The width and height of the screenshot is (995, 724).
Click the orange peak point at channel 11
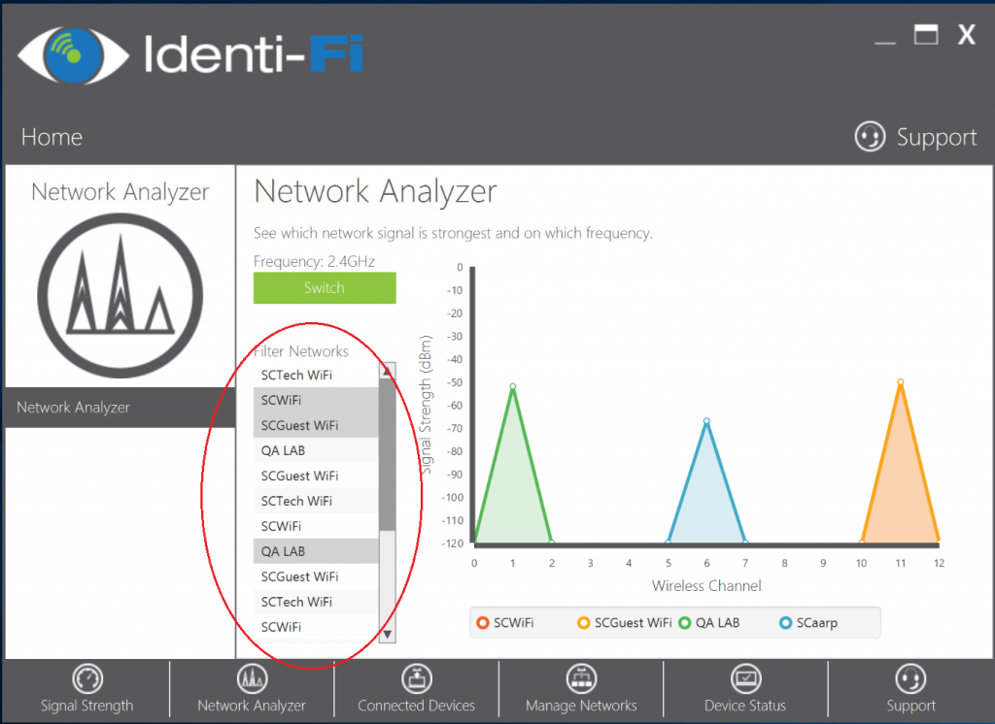tap(900, 382)
